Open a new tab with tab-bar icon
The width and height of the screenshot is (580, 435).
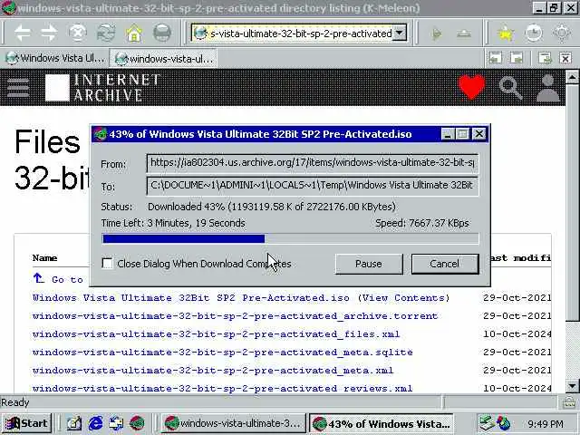(545, 58)
